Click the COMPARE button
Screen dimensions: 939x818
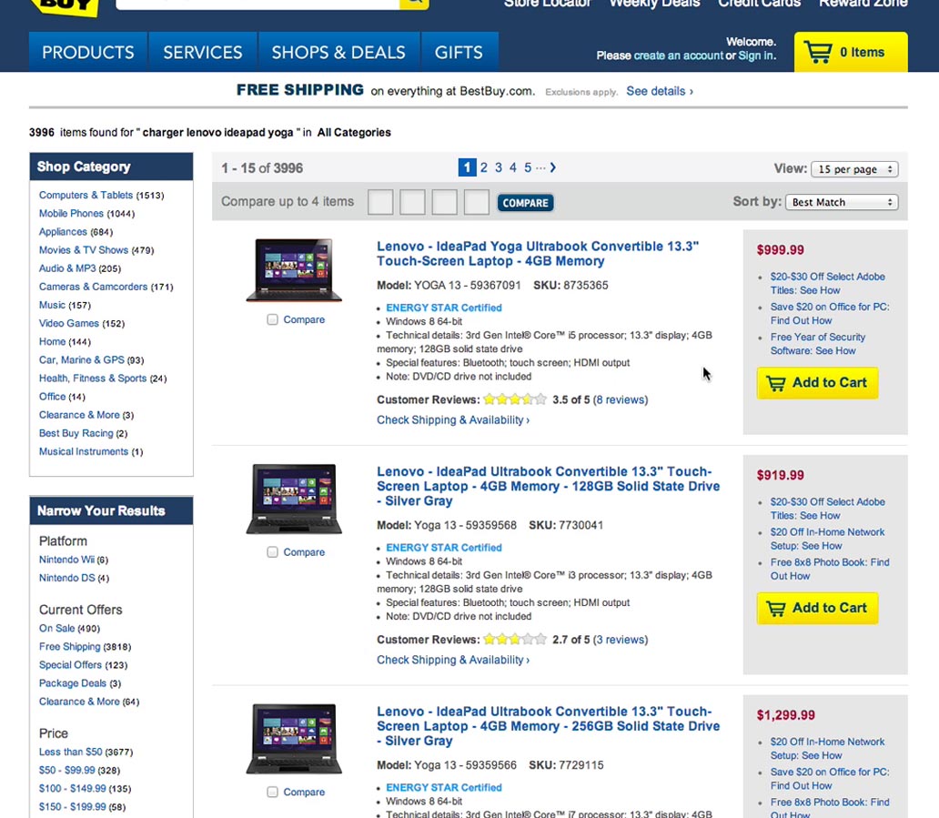[525, 203]
